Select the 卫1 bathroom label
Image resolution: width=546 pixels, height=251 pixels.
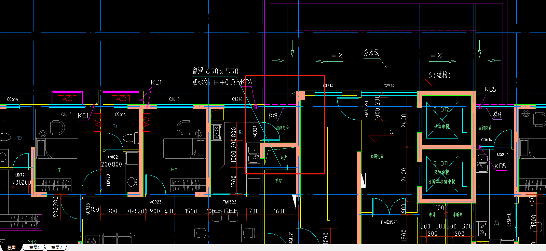click(115, 126)
